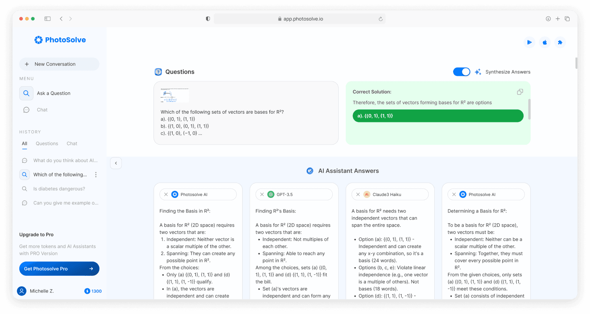This screenshot has width=590, height=314.
Task: Open Ask a Question from menu
Action: [x=53, y=93]
